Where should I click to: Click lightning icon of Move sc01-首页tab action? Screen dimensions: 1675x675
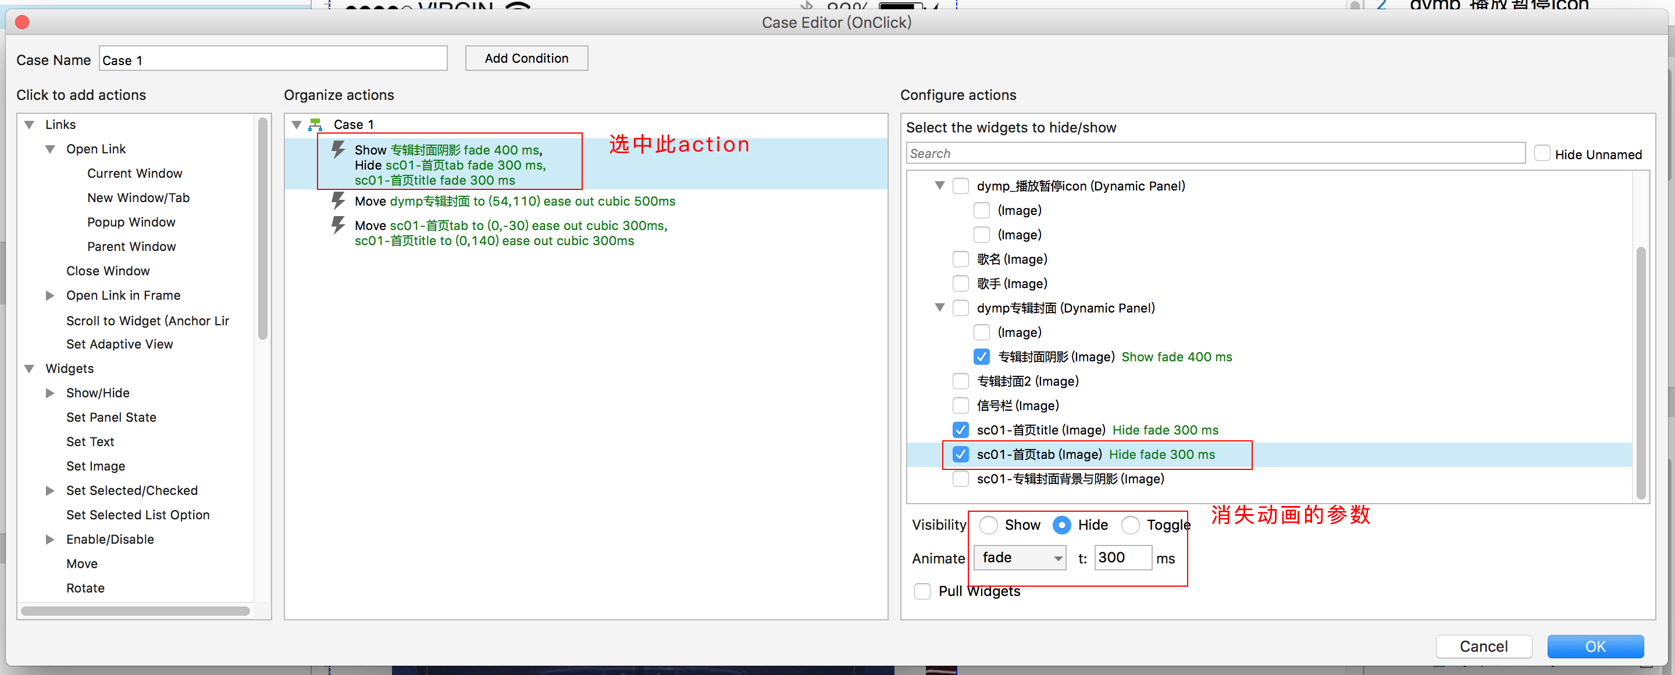338,225
